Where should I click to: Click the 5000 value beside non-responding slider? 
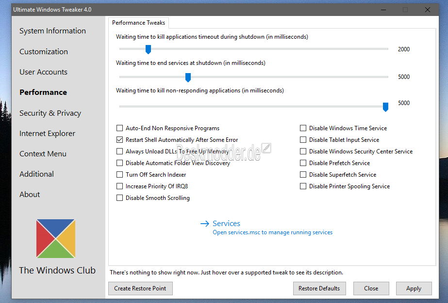click(404, 103)
